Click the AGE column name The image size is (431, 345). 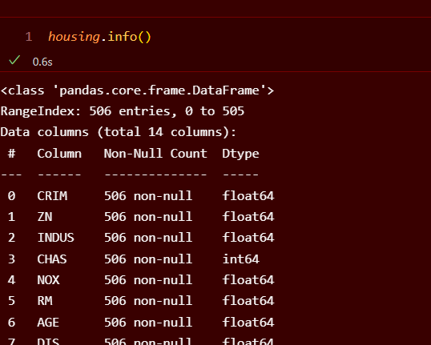point(48,323)
